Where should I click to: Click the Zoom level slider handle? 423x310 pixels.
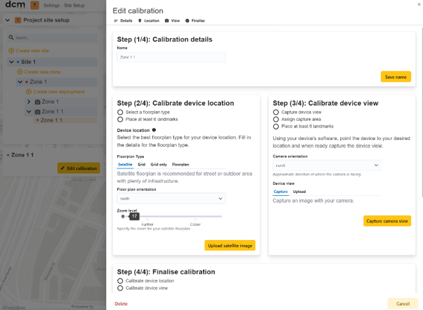[123, 216]
